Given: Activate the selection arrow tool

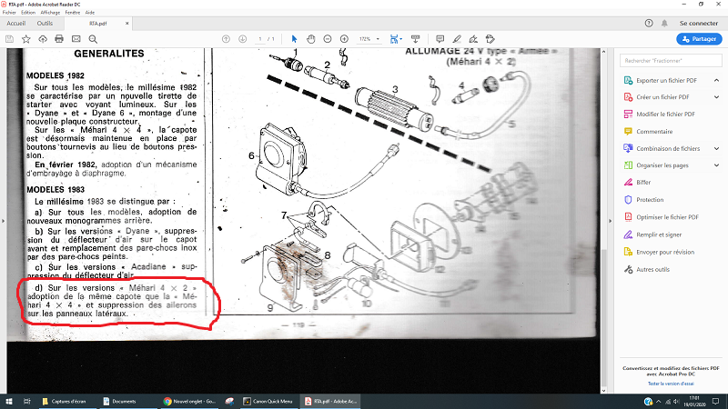Looking at the screenshot, I should (294, 39).
